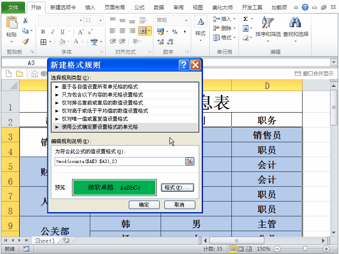Image resolution: width=339 pixels, height=254 pixels.
Task: Click the accounting number format icon
Action: click(x=161, y=32)
